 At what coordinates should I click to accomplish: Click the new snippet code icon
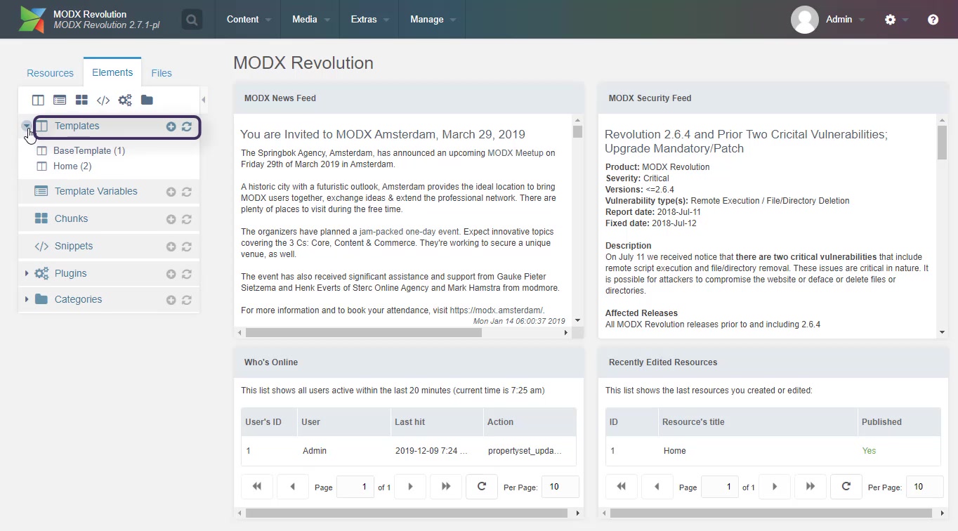(x=103, y=100)
